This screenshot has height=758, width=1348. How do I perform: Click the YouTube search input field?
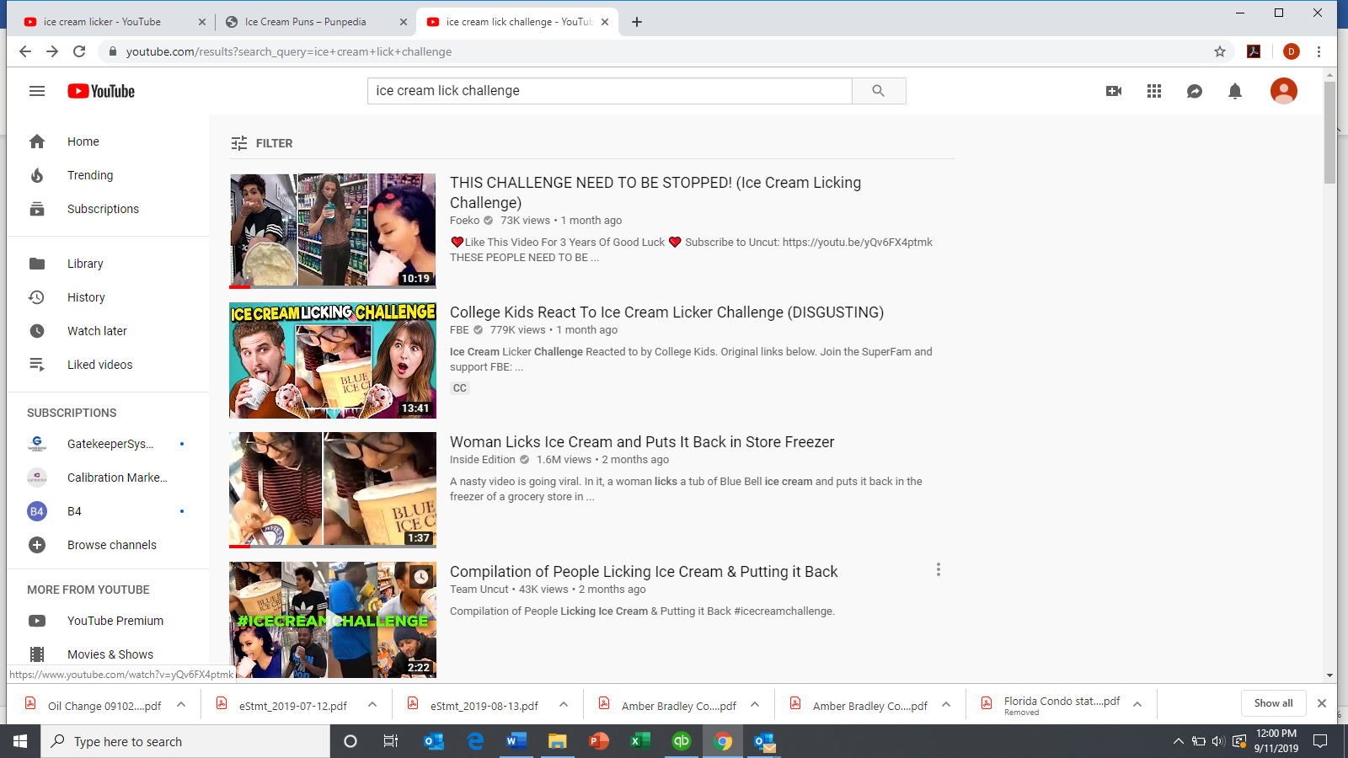click(610, 91)
